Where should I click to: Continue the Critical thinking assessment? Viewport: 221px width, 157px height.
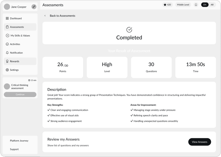tap(20, 94)
